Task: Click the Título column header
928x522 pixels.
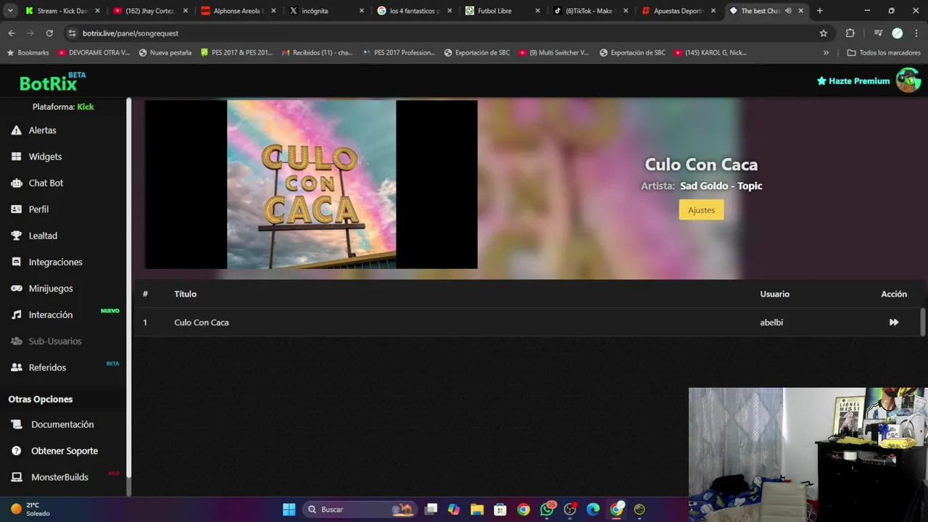Action: pos(186,294)
